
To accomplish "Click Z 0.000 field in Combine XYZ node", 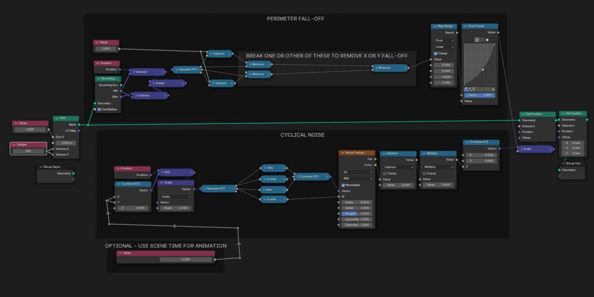I will point(132,208).
